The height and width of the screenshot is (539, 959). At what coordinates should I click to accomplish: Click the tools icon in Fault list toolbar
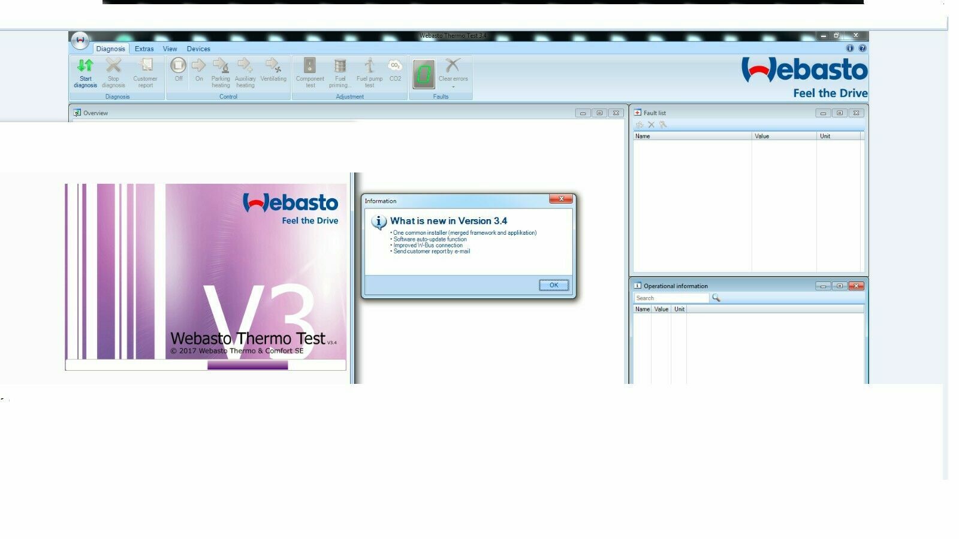point(663,125)
